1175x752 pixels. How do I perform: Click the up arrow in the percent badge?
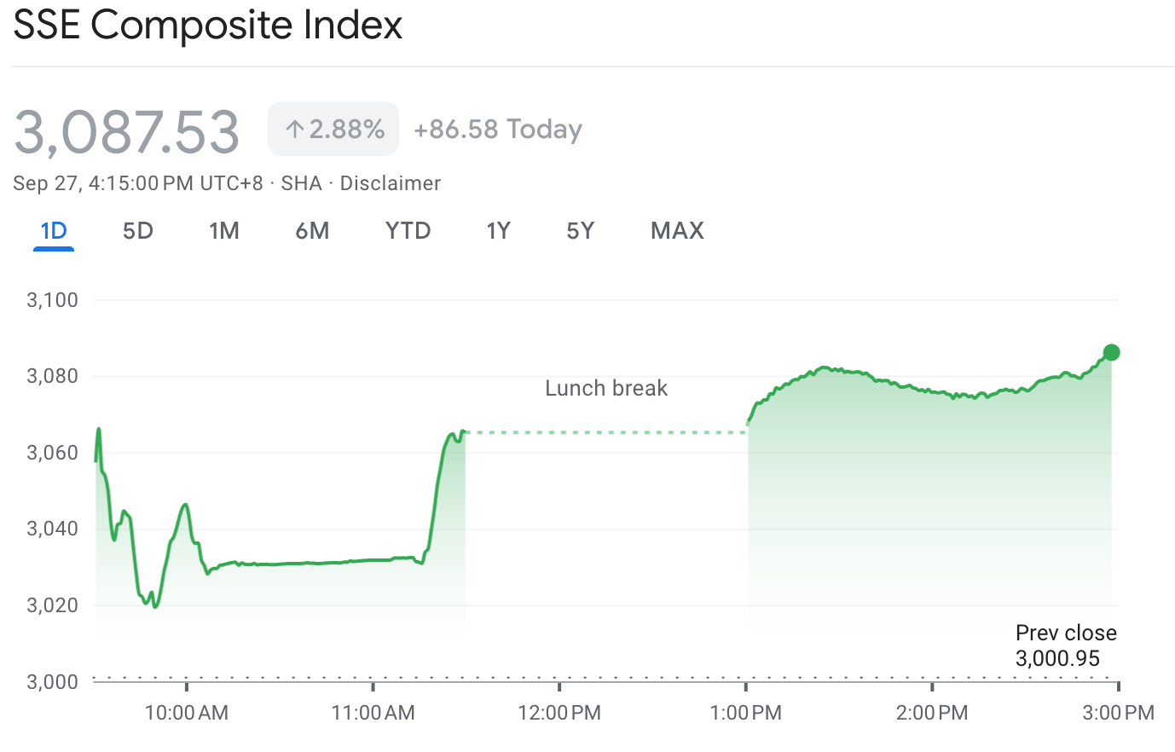pos(295,130)
